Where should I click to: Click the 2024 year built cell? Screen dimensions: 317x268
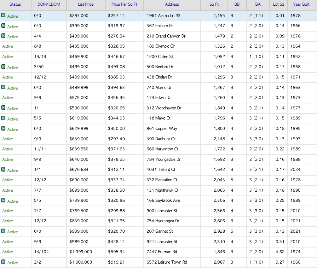coord(295,169)
